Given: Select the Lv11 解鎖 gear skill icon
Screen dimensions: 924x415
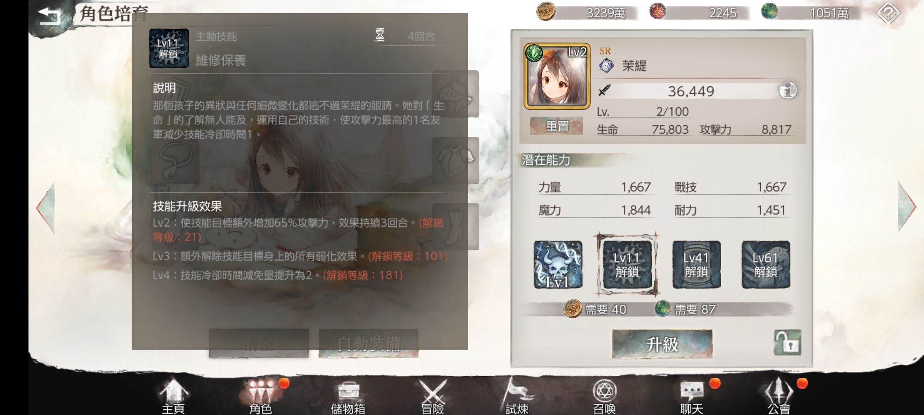Looking at the screenshot, I should pos(627,264).
